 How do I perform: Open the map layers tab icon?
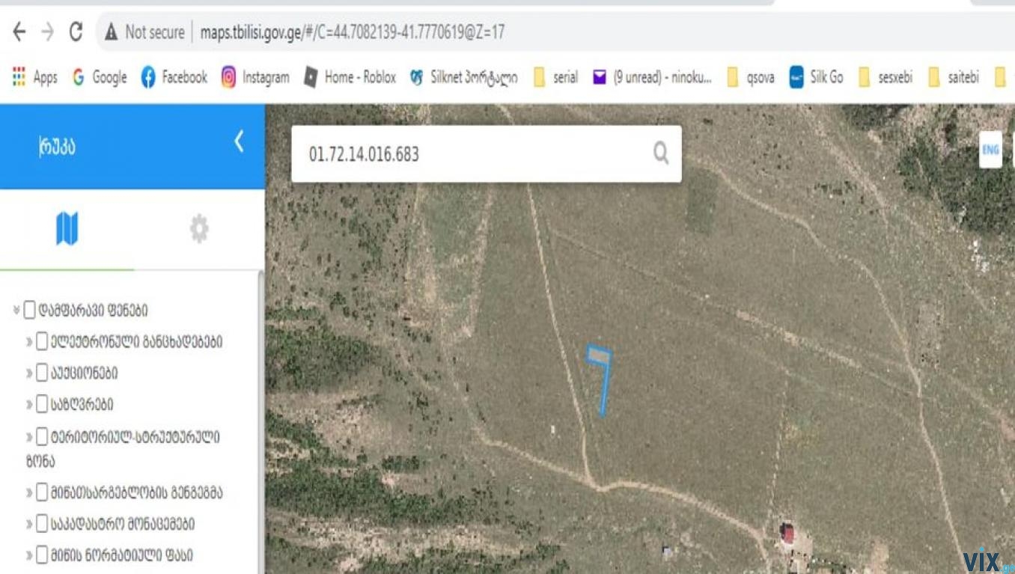[x=67, y=228]
